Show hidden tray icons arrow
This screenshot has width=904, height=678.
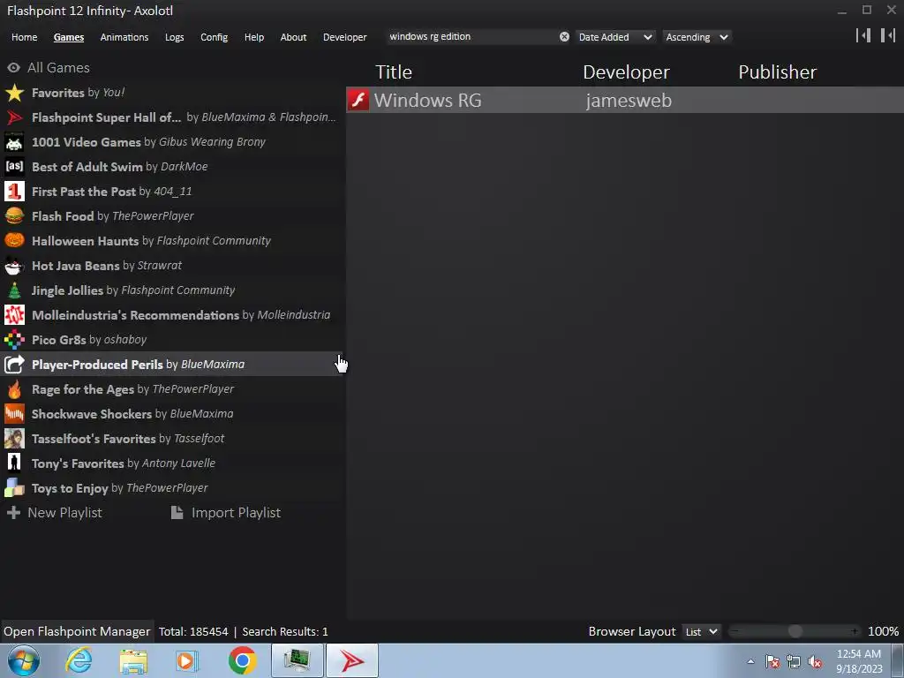pyautogui.click(x=750, y=661)
